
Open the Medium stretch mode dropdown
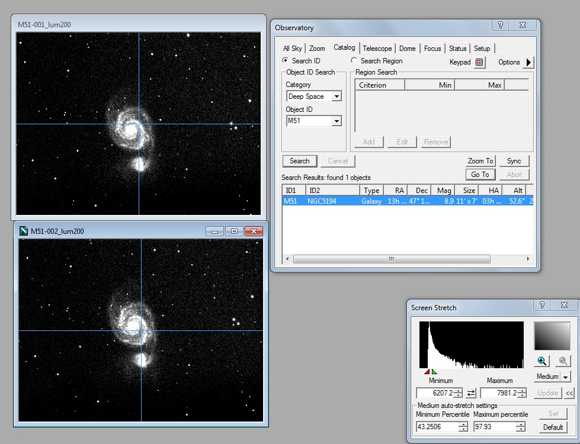click(565, 377)
